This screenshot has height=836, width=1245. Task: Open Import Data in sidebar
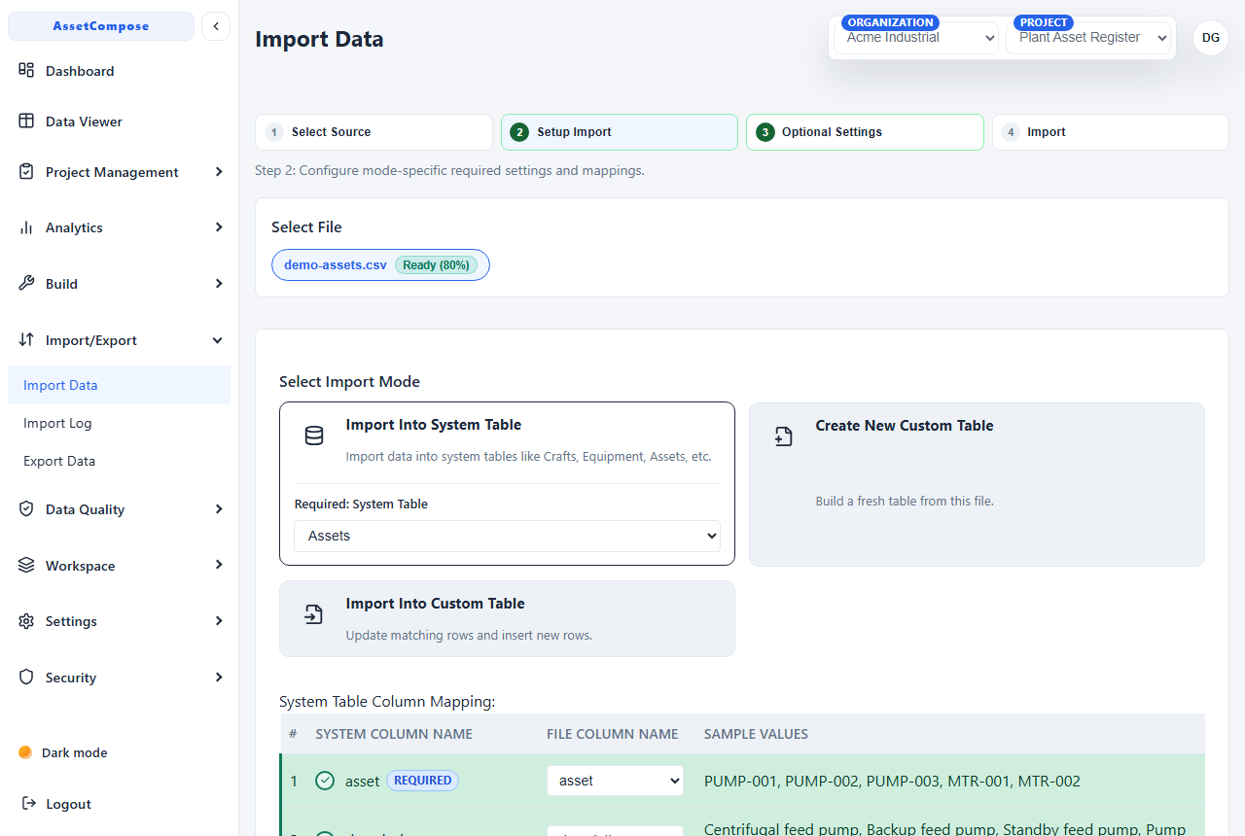point(119,385)
